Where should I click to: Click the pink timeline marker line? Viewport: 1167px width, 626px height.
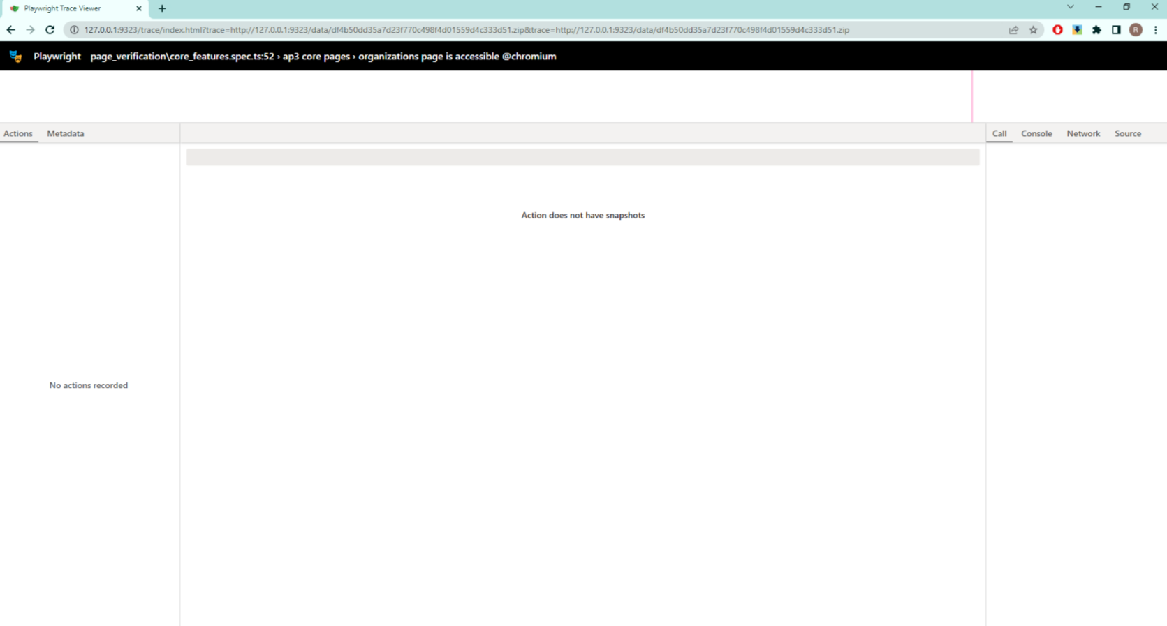pos(971,96)
